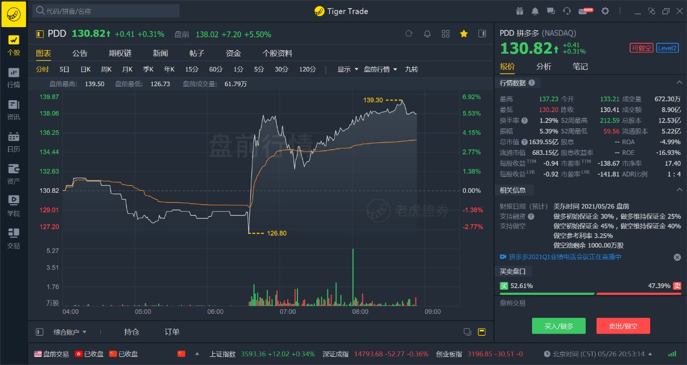Open the 拼多多2021Q1业绩电话会议 live link
The image size is (687, 365).
[565, 257]
